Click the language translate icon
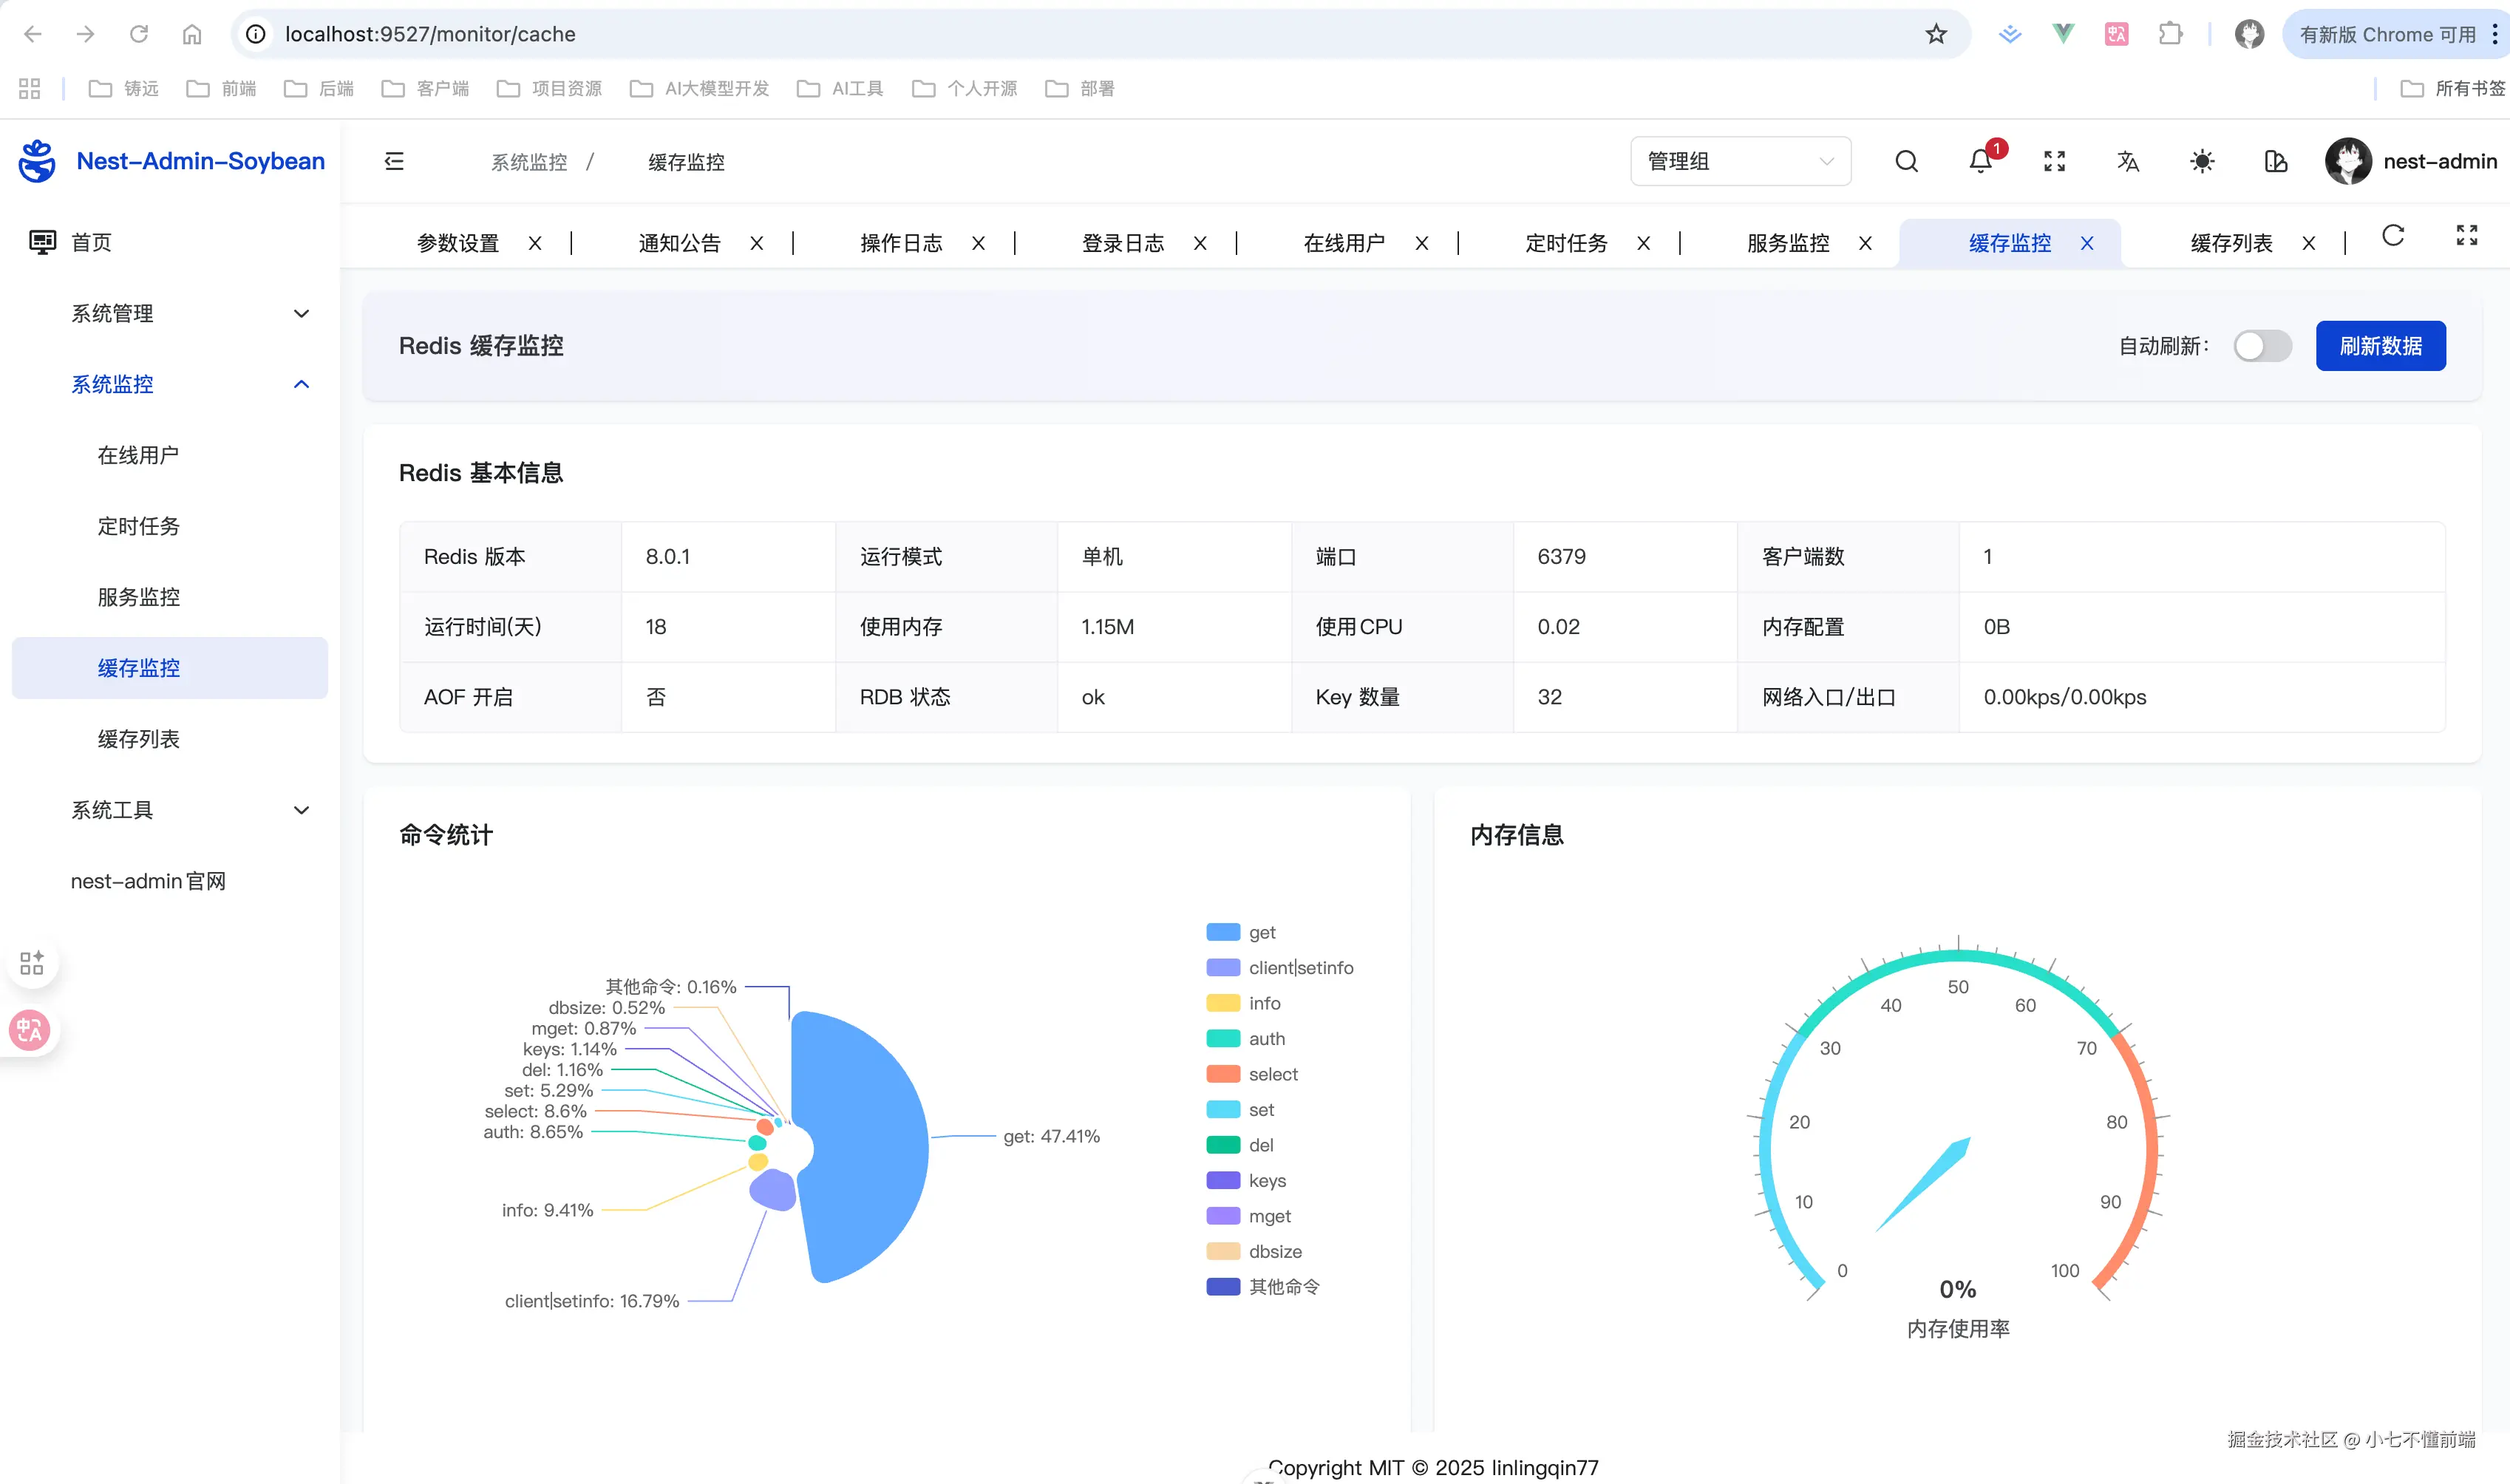2510x1484 pixels. point(2128,161)
